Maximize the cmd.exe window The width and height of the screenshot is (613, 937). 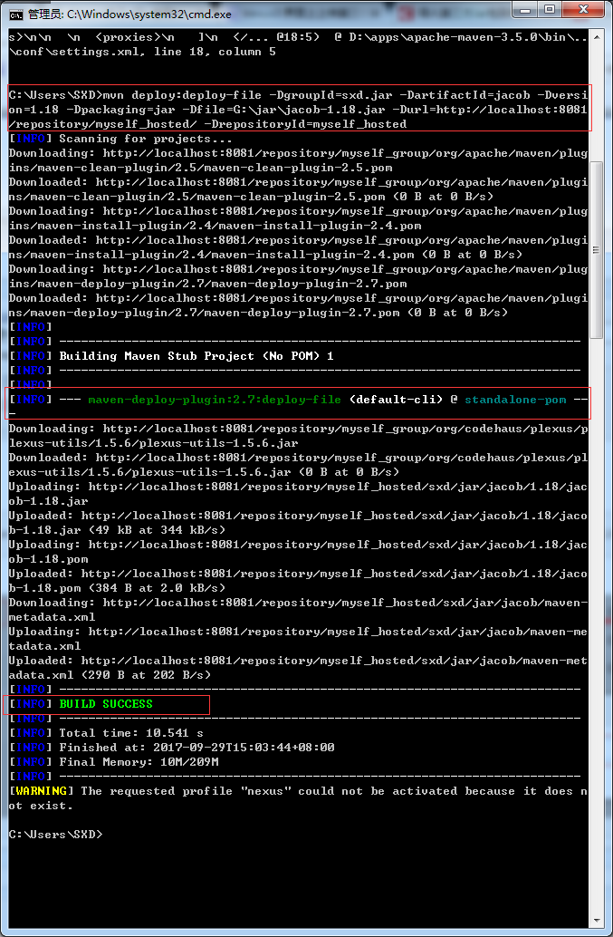[x=549, y=10]
